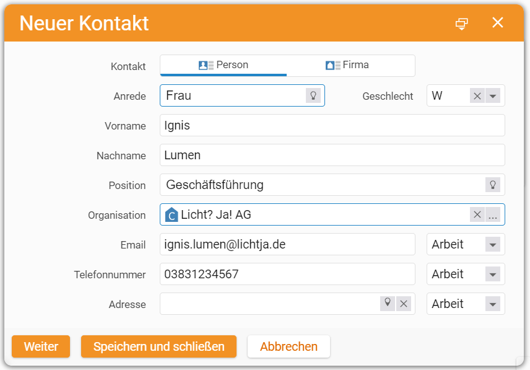This screenshot has width=530, height=370.
Task: Click Speichern und schließen button
Action: pyautogui.click(x=159, y=346)
